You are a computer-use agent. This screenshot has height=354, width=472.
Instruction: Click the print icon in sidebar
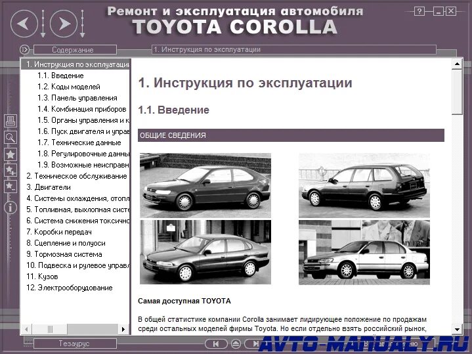[11, 120]
